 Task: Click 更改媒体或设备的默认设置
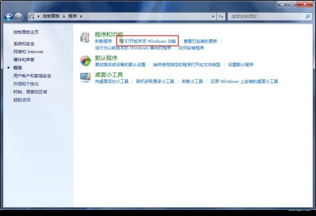pyautogui.click(x=120, y=65)
